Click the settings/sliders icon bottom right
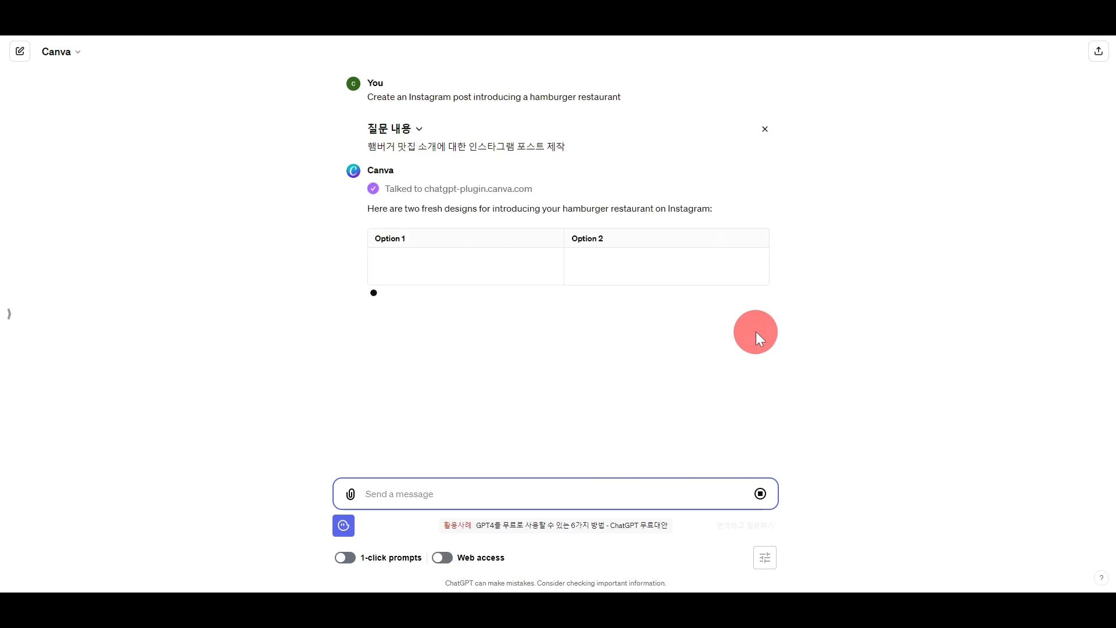The width and height of the screenshot is (1116, 628). (x=766, y=558)
